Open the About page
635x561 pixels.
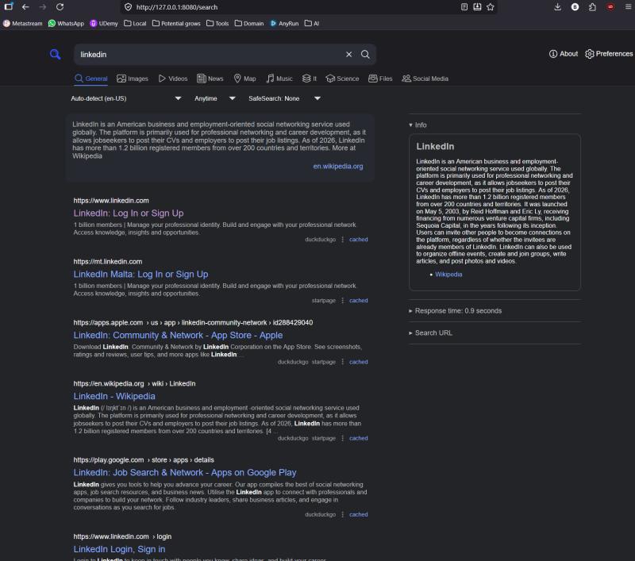click(x=564, y=54)
